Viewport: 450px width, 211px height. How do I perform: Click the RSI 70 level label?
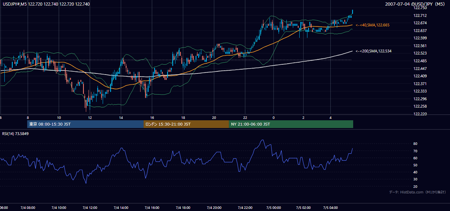415,151
